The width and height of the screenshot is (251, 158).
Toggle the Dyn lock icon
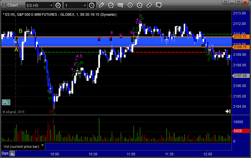(x=12, y=153)
